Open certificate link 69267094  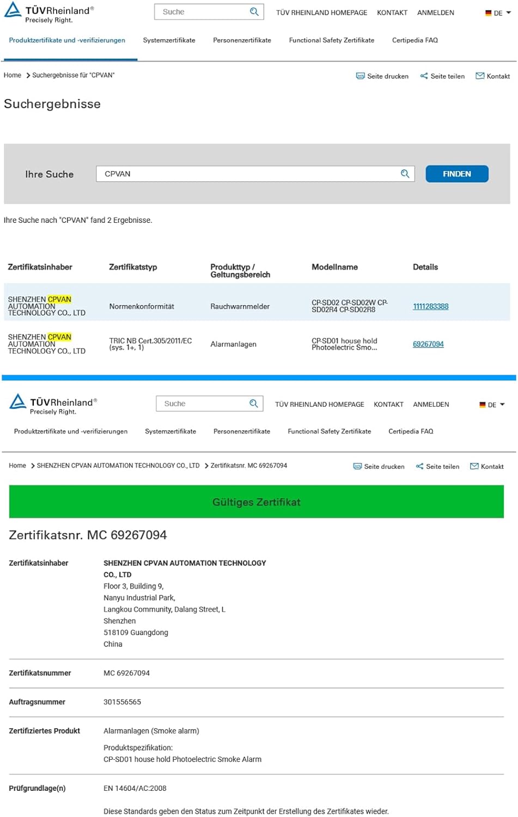point(428,344)
